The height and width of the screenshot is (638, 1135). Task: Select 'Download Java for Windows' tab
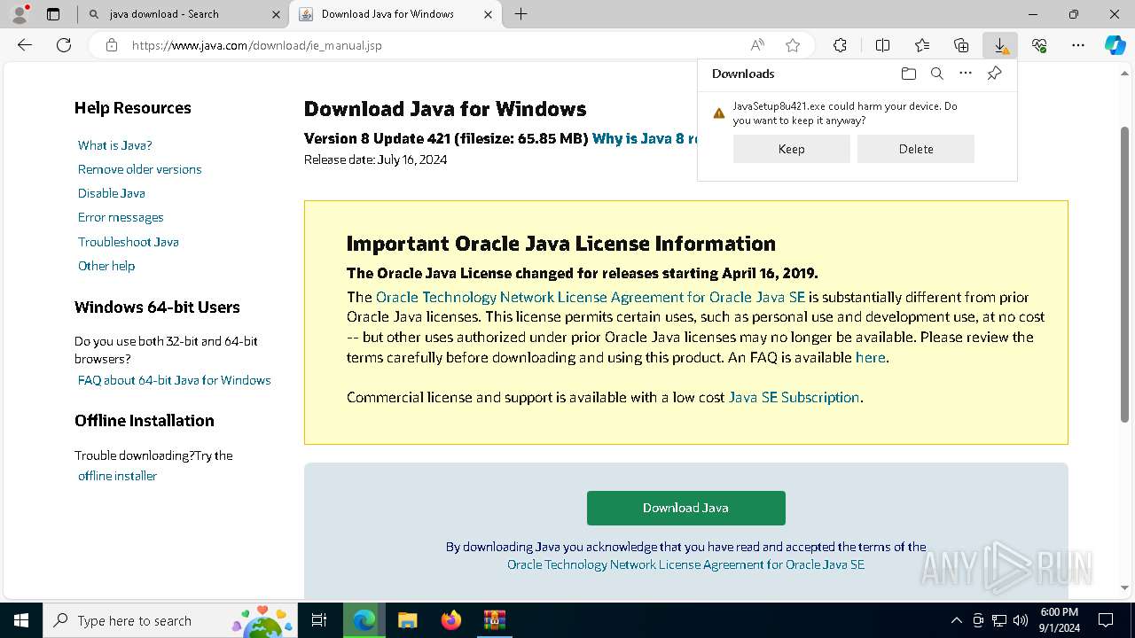coord(395,14)
